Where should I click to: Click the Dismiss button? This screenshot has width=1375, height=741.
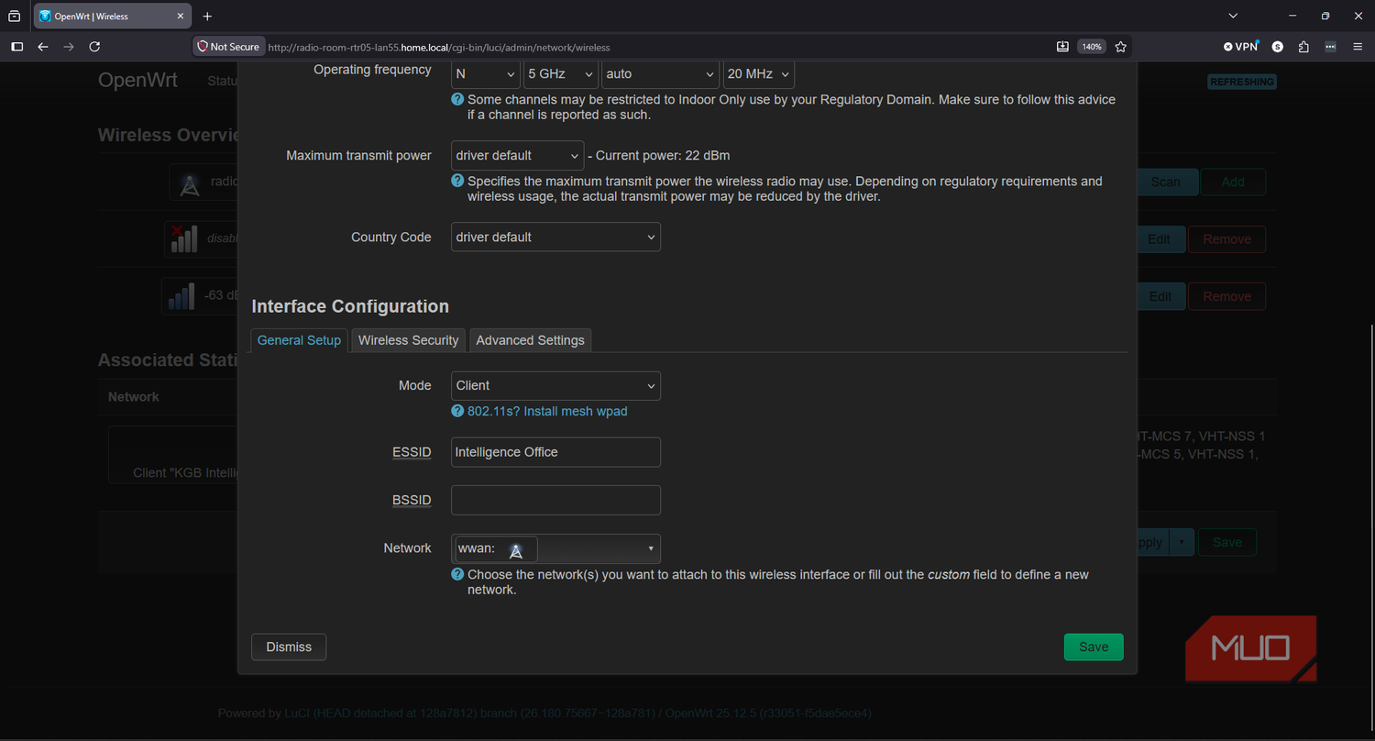tap(289, 647)
